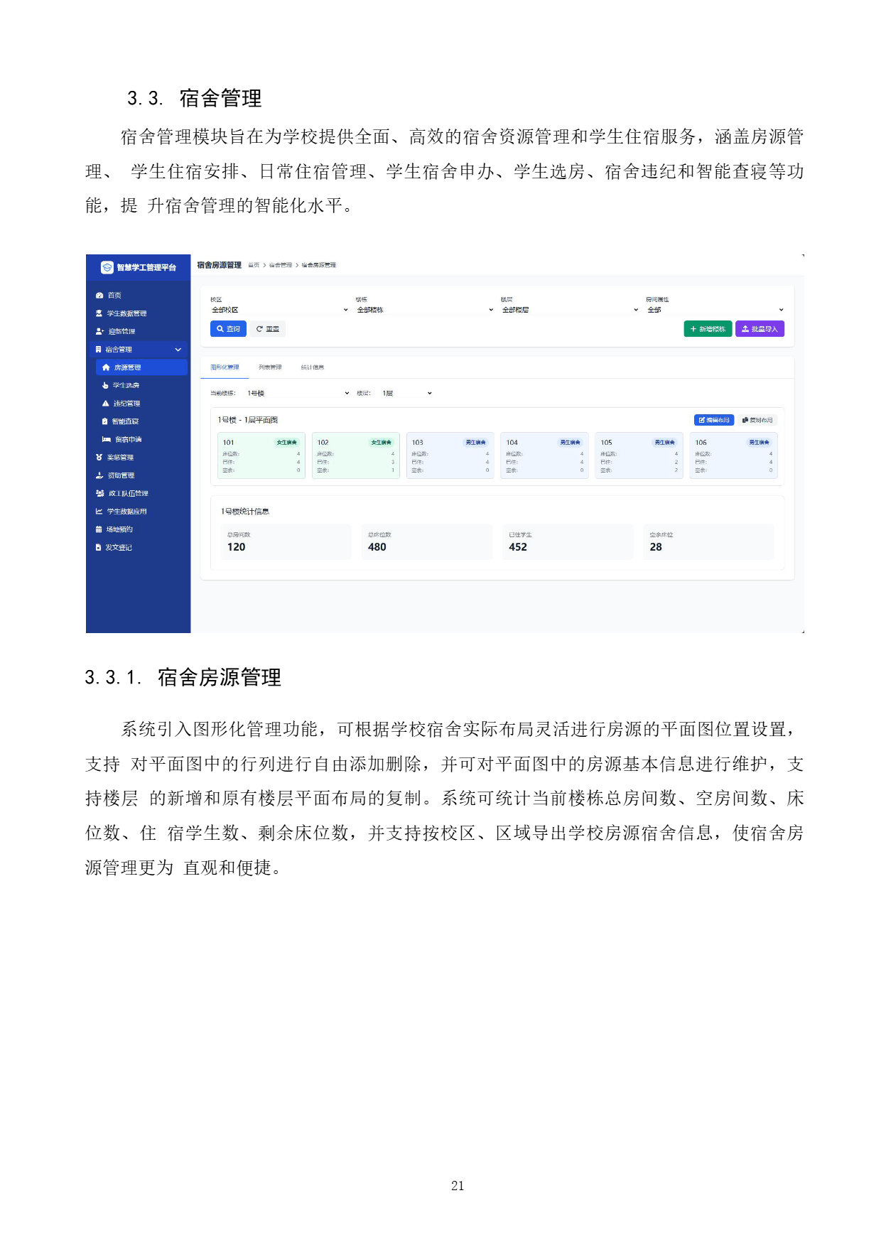Select room 106 card
Screen dimensions: 881x1247
click(733, 455)
